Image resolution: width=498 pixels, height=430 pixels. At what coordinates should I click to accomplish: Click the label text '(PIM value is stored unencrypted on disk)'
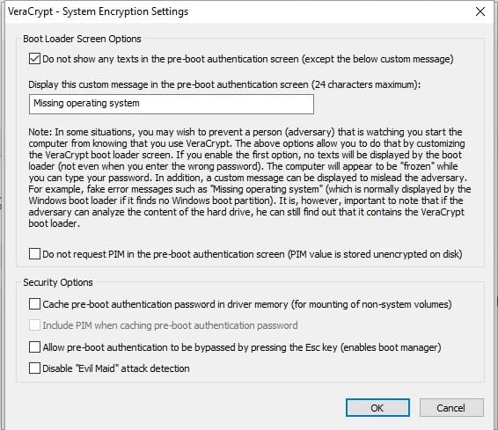(x=375, y=254)
